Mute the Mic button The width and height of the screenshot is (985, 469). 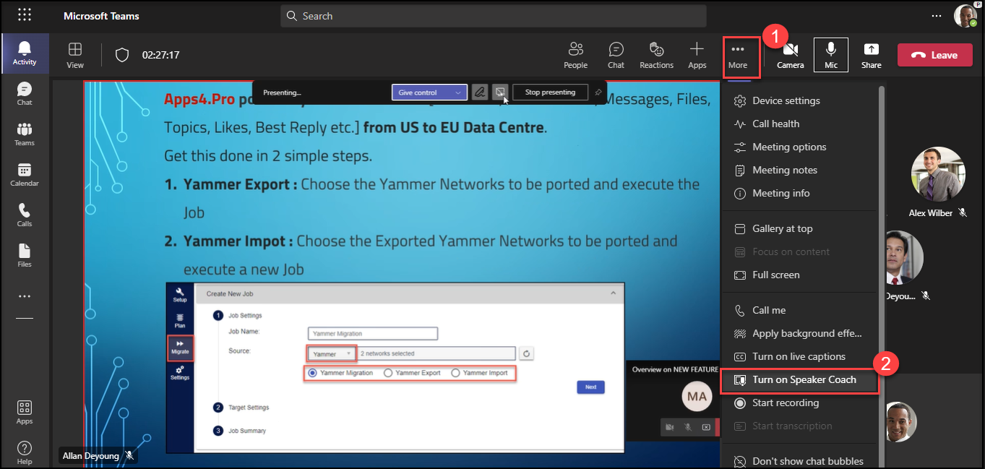(x=831, y=55)
